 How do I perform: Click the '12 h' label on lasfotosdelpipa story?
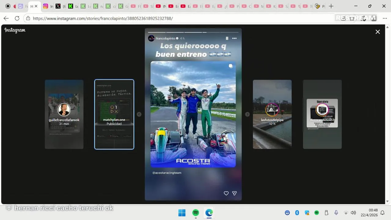272,124
